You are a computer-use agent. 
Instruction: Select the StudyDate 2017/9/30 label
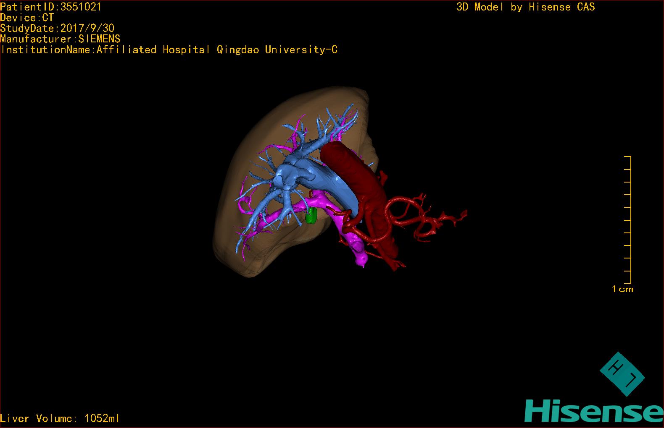pyautogui.click(x=57, y=28)
